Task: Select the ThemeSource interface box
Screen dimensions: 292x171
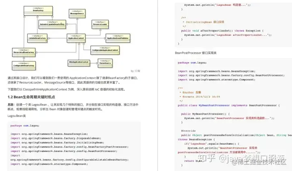Action: (x=105, y=63)
